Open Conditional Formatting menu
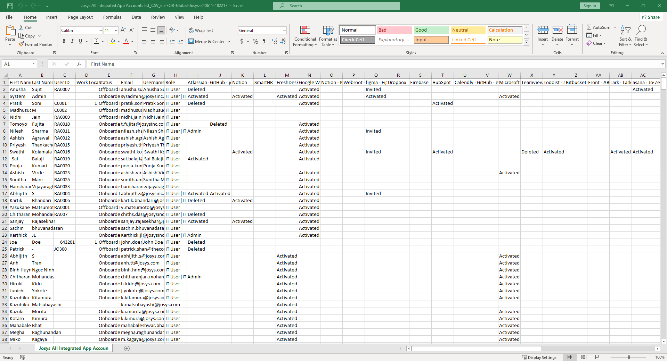Screen dimensions: 667x361 point(305,36)
